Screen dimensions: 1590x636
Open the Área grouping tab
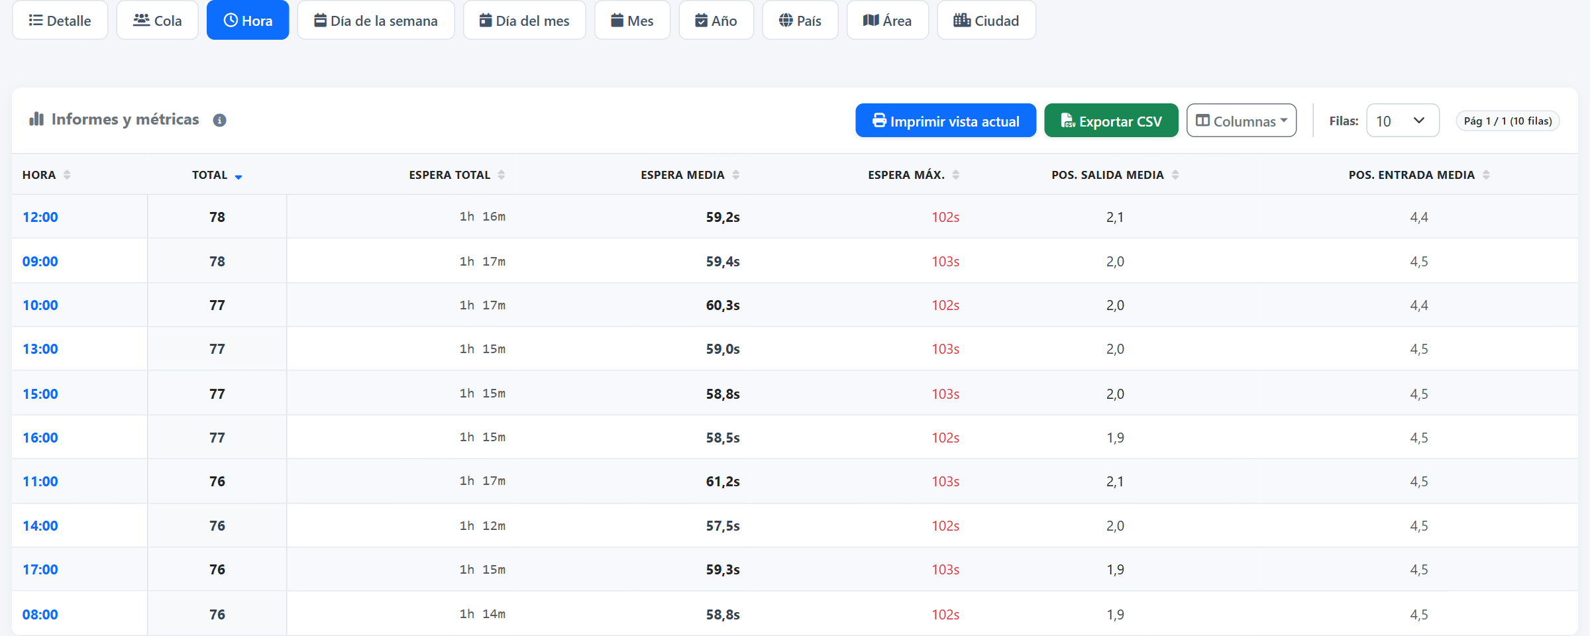pos(888,21)
